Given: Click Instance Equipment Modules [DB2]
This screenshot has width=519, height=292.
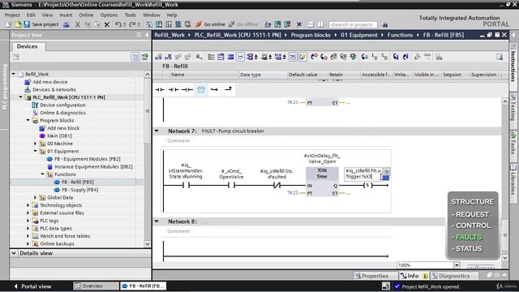Looking at the screenshot, I should [x=93, y=167].
